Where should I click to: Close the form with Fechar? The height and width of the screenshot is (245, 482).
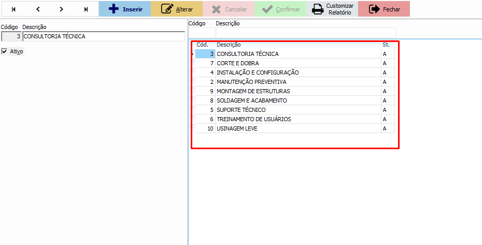[384, 9]
